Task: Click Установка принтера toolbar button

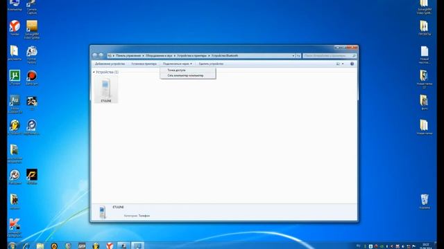Action: [x=144, y=64]
